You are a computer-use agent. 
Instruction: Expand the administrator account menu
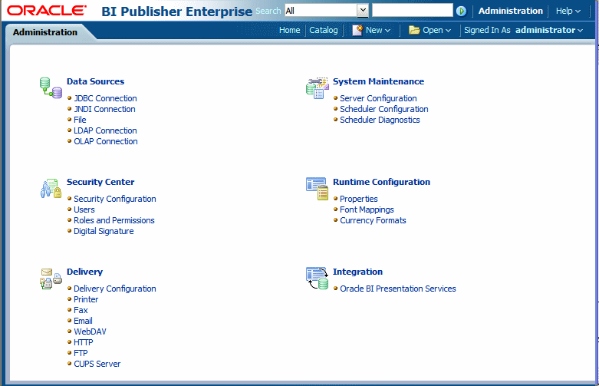pos(549,30)
